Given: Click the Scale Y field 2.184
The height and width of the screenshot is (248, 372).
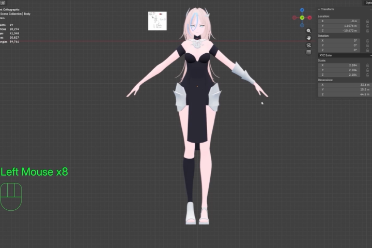Looking at the screenshot, I should tap(339, 70).
